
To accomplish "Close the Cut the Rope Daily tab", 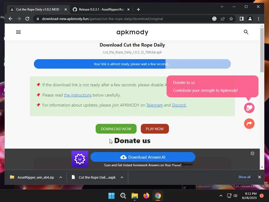I will coord(65,9).
